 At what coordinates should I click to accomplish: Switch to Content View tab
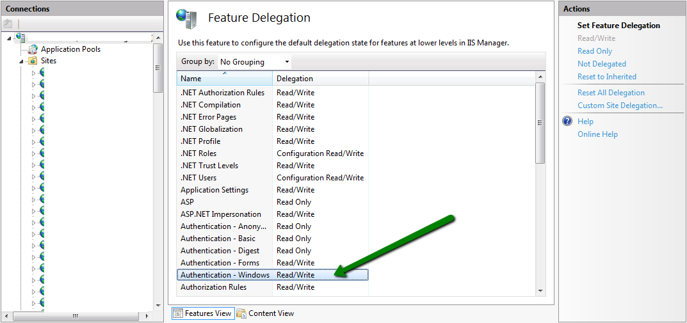click(x=265, y=313)
